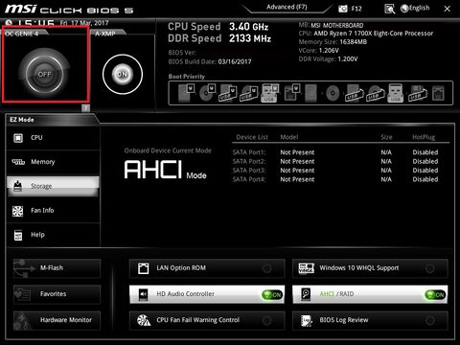Click the Model column header
Screen dimensions: 460x345
289,137
